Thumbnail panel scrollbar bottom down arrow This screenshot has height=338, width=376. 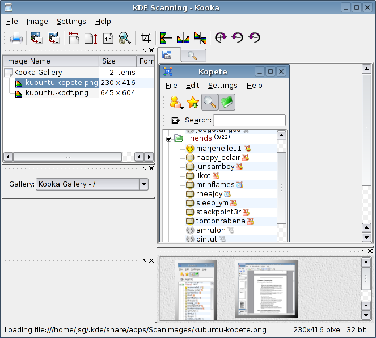(366, 315)
